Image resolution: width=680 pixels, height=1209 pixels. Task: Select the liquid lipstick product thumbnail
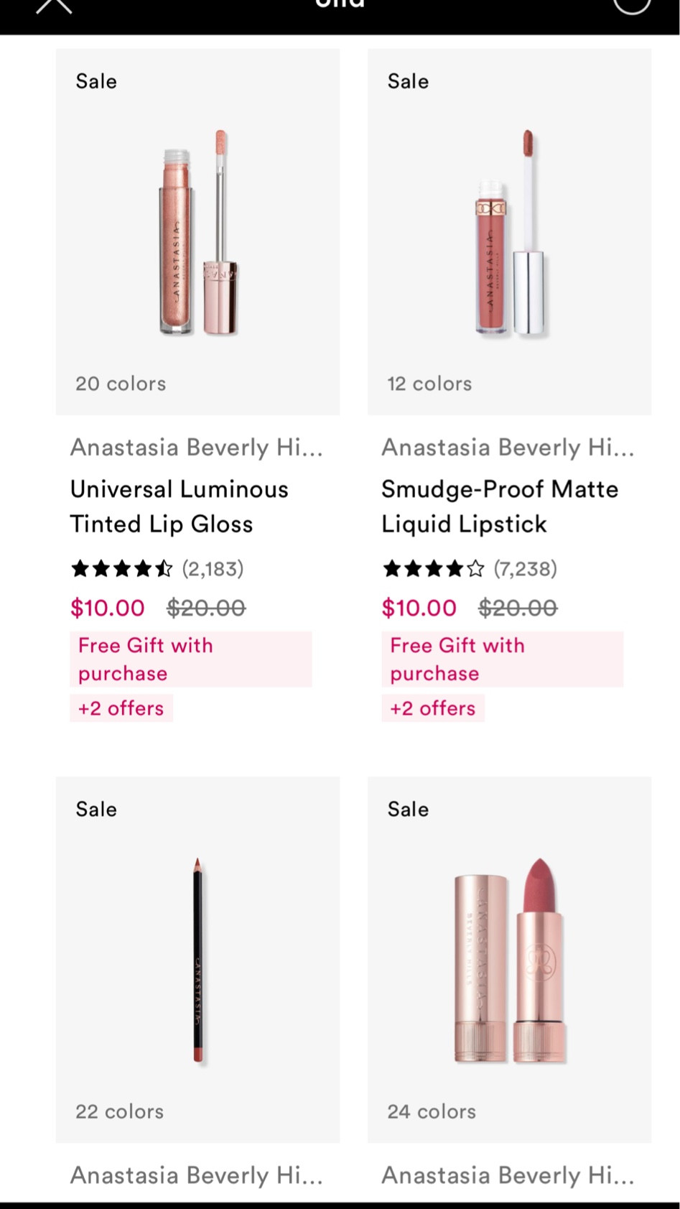point(509,230)
